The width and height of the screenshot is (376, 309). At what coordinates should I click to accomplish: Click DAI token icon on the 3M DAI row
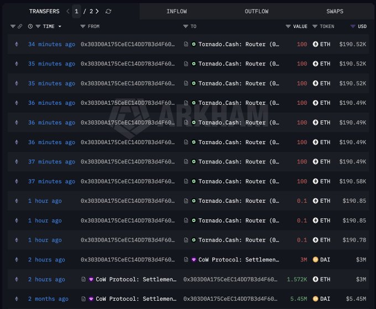pos(315,260)
